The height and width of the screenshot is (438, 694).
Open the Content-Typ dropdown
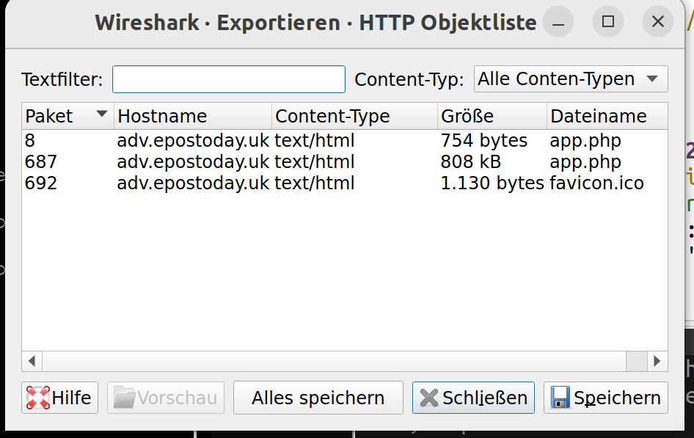[571, 79]
